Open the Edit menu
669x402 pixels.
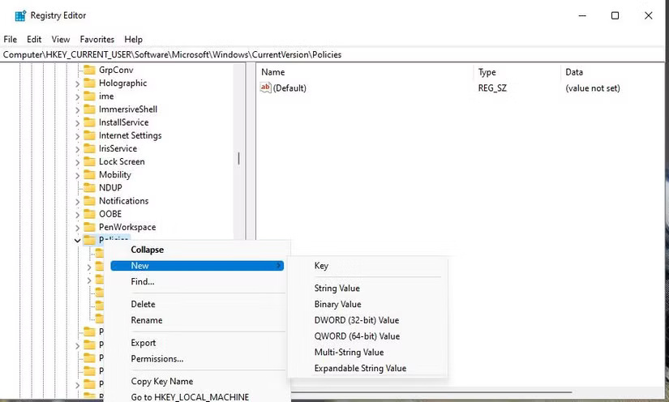pyautogui.click(x=34, y=39)
